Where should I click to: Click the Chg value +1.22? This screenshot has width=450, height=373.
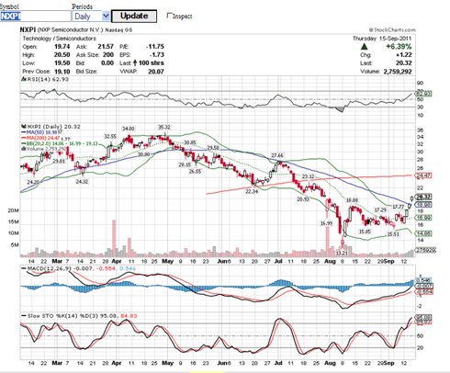(x=404, y=55)
